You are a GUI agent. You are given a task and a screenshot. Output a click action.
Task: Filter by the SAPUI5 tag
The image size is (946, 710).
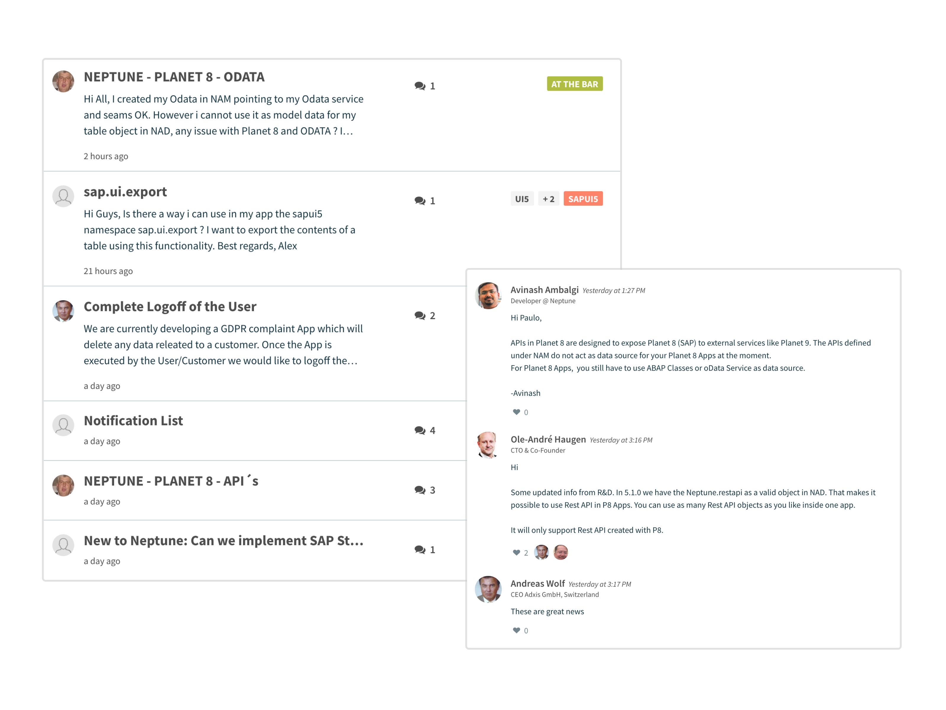[583, 199]
